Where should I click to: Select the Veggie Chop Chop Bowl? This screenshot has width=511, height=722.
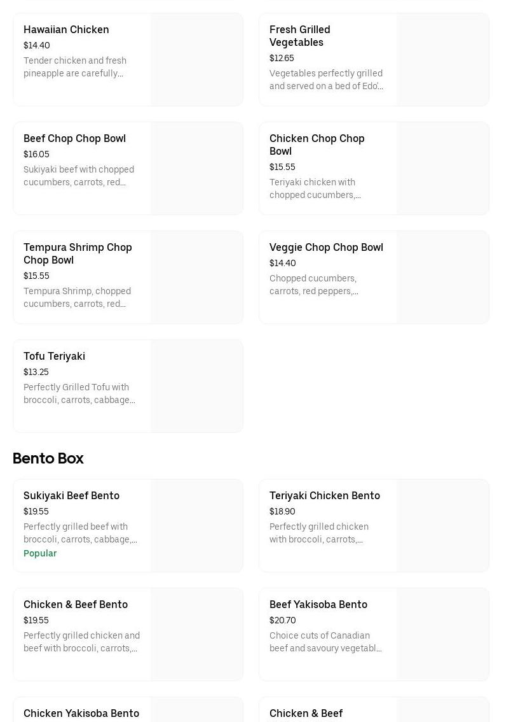(326, 248)
